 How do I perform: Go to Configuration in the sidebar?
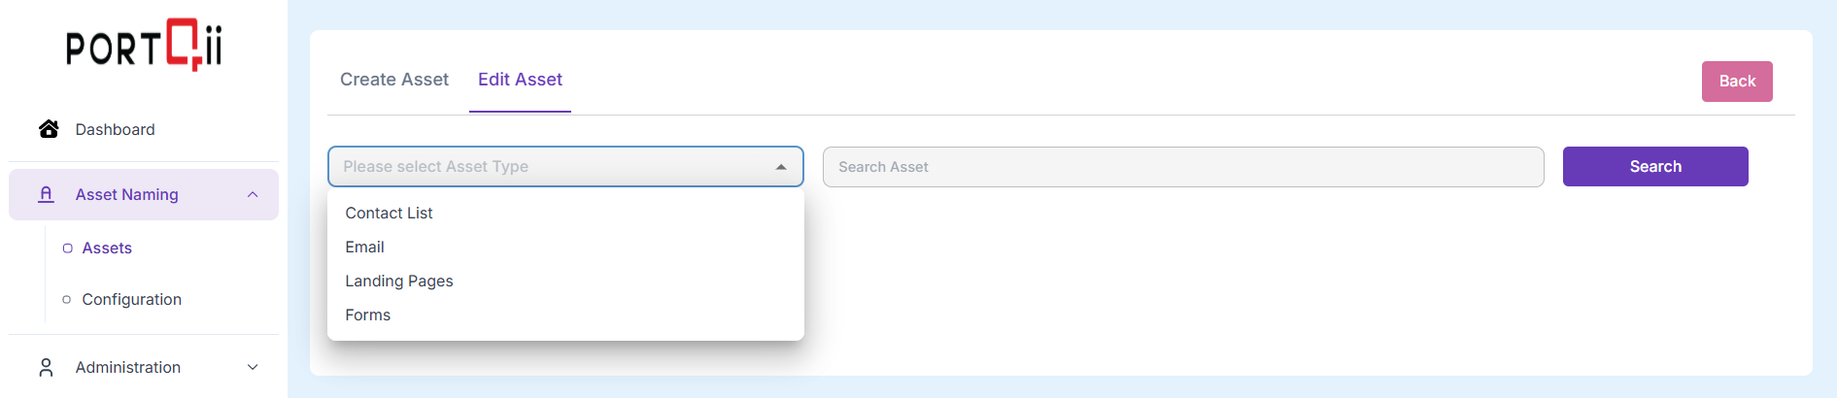pyautogui.click(x=131, y=299)
